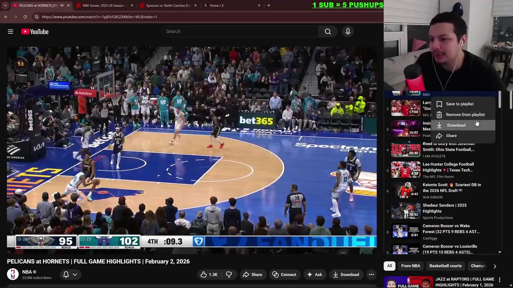
Task: Click the 23.8M subscribers text
Action: (x=37, y=278)
